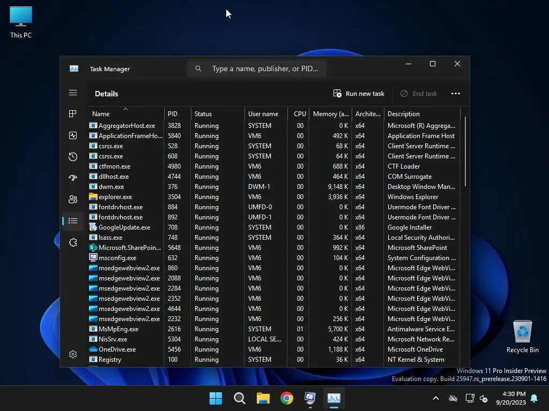Open File Explorer from the taskbar
The height and width of the screenshot is (411, 549).
(x=263, y=398)
